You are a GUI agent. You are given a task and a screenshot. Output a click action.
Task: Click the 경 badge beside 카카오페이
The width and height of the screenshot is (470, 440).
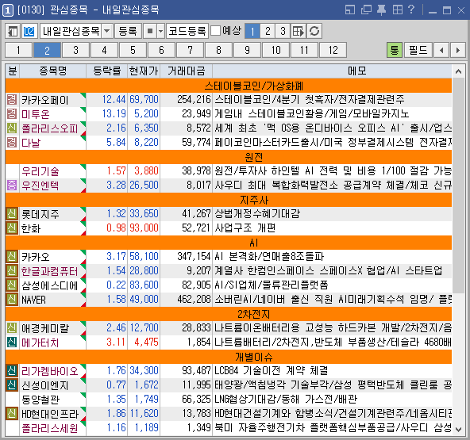pyautogui.click(x=12, y=99)
